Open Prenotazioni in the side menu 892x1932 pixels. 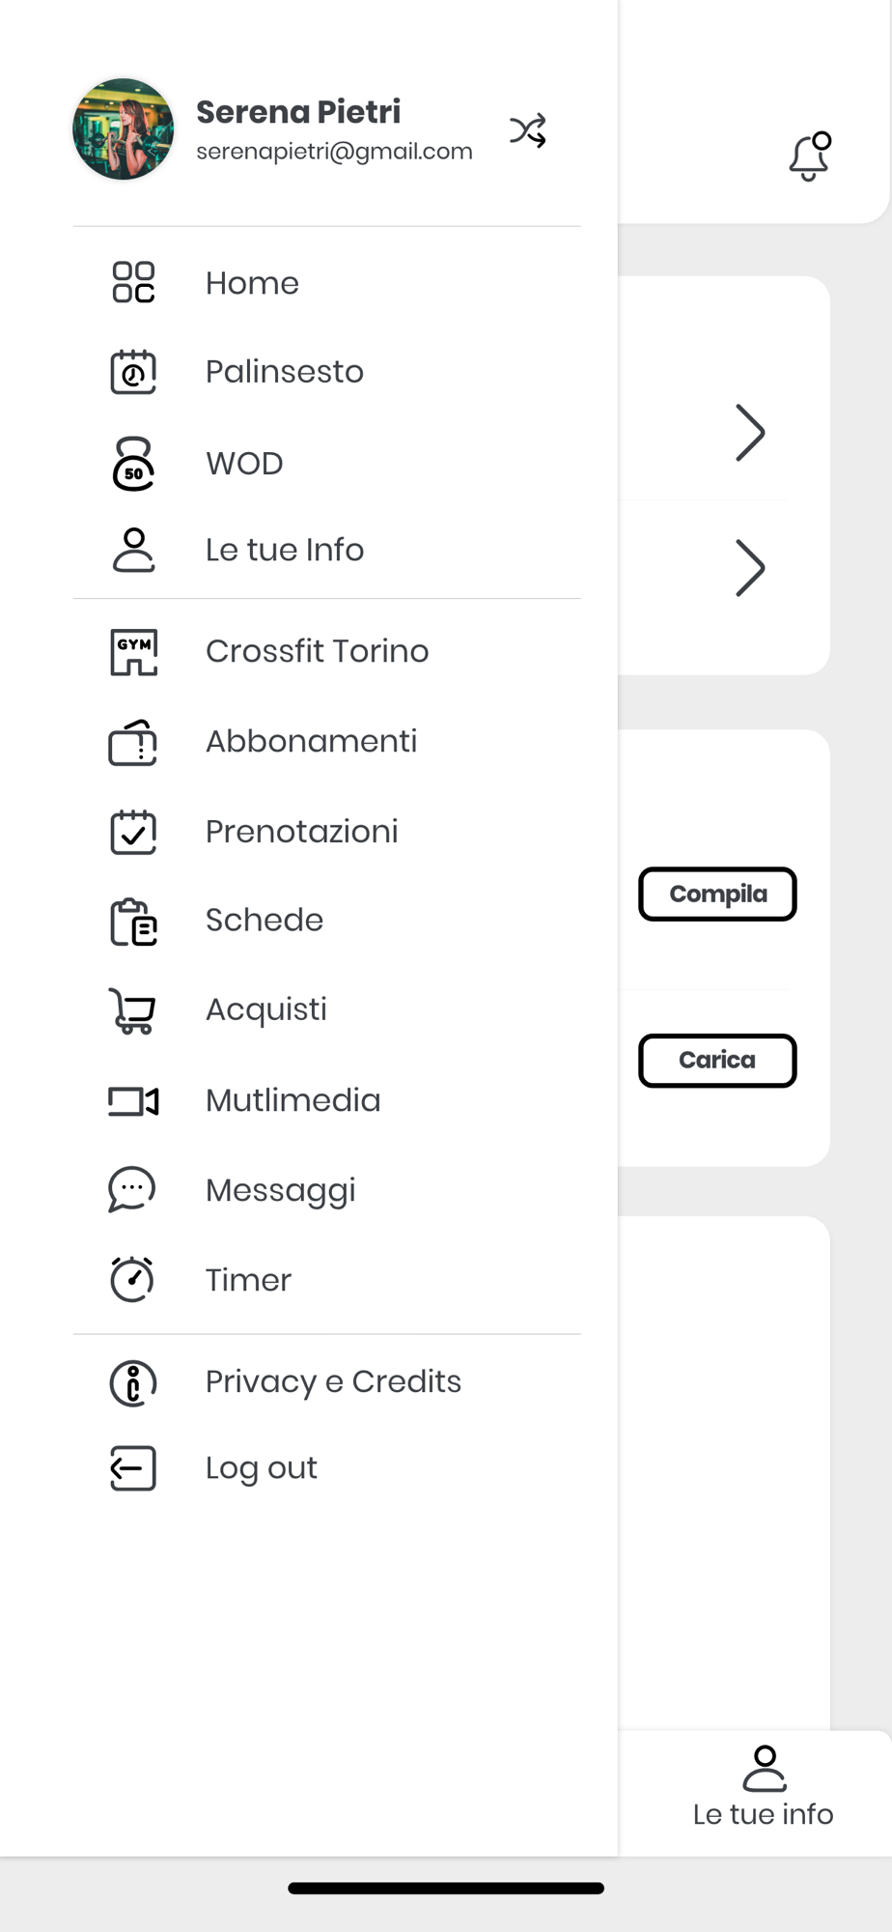[x=301, y=832]
